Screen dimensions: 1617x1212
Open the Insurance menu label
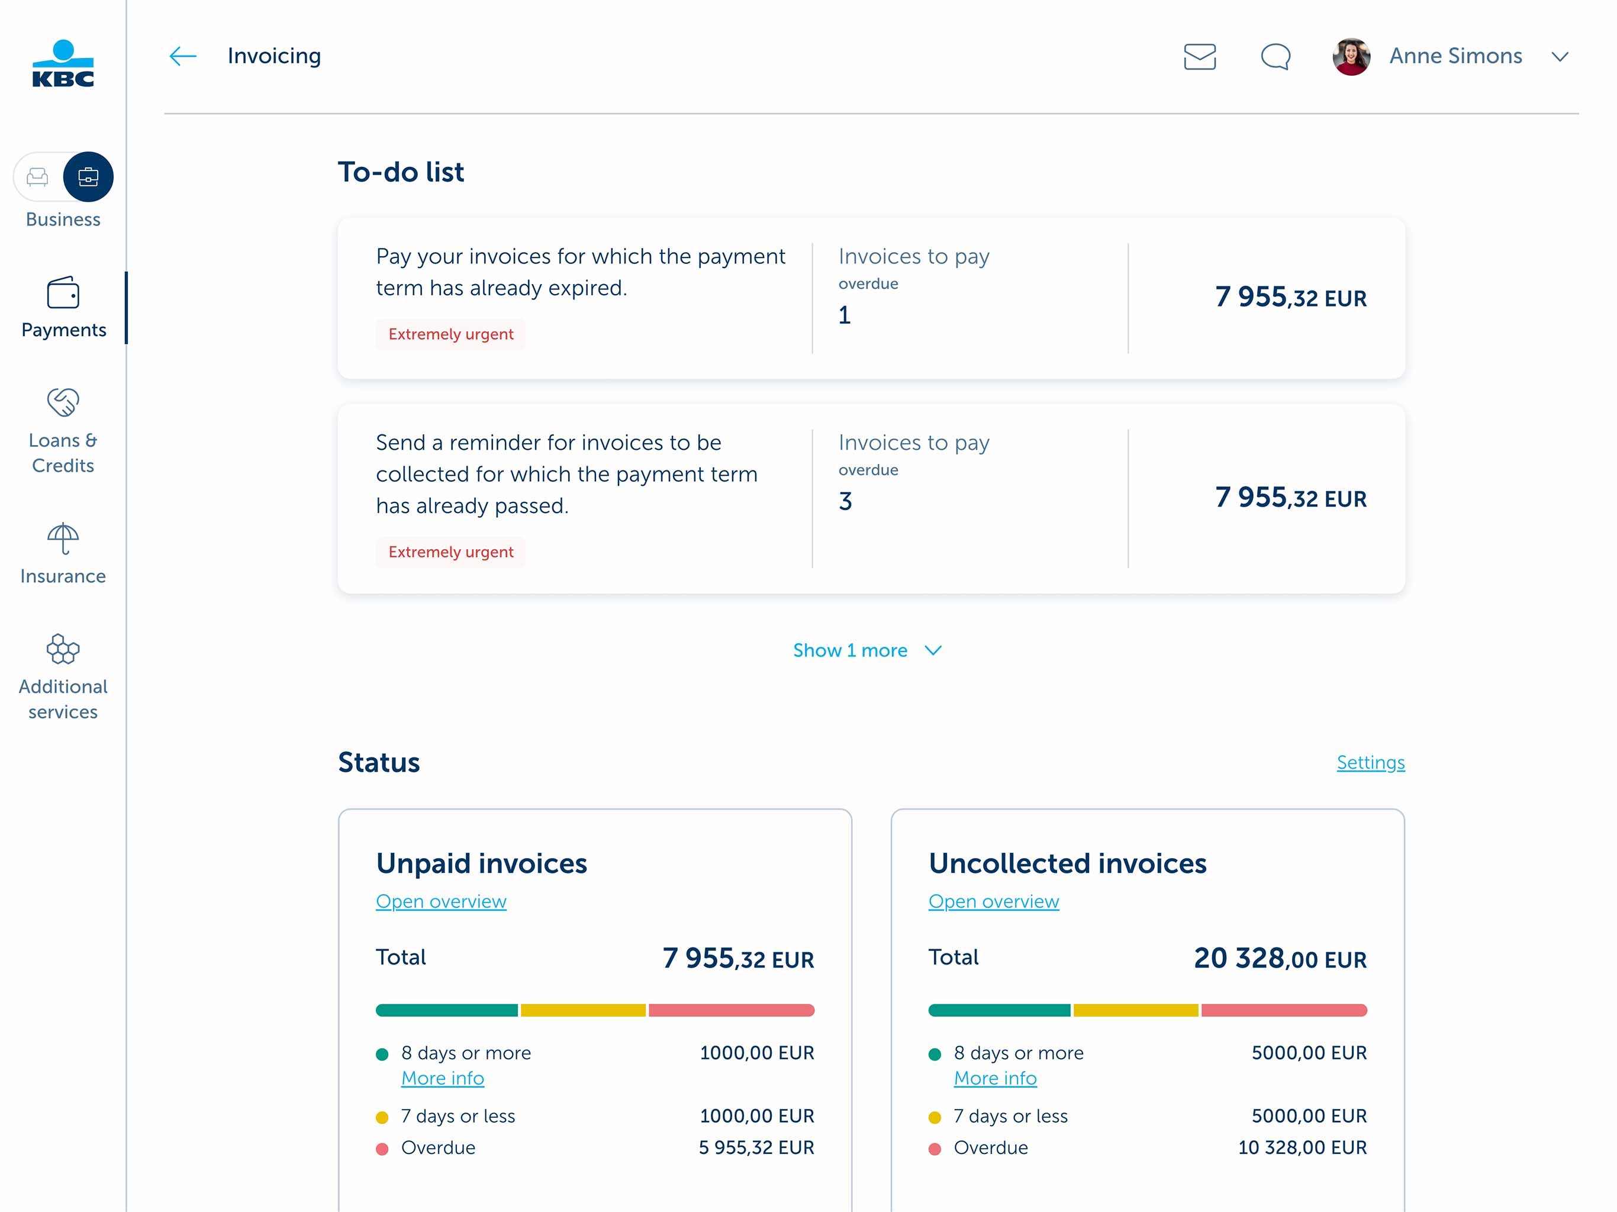(63, 576)
